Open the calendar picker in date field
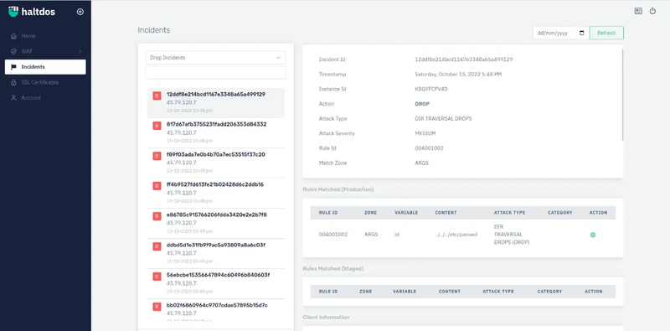670x331 pixels. [581, 33]
